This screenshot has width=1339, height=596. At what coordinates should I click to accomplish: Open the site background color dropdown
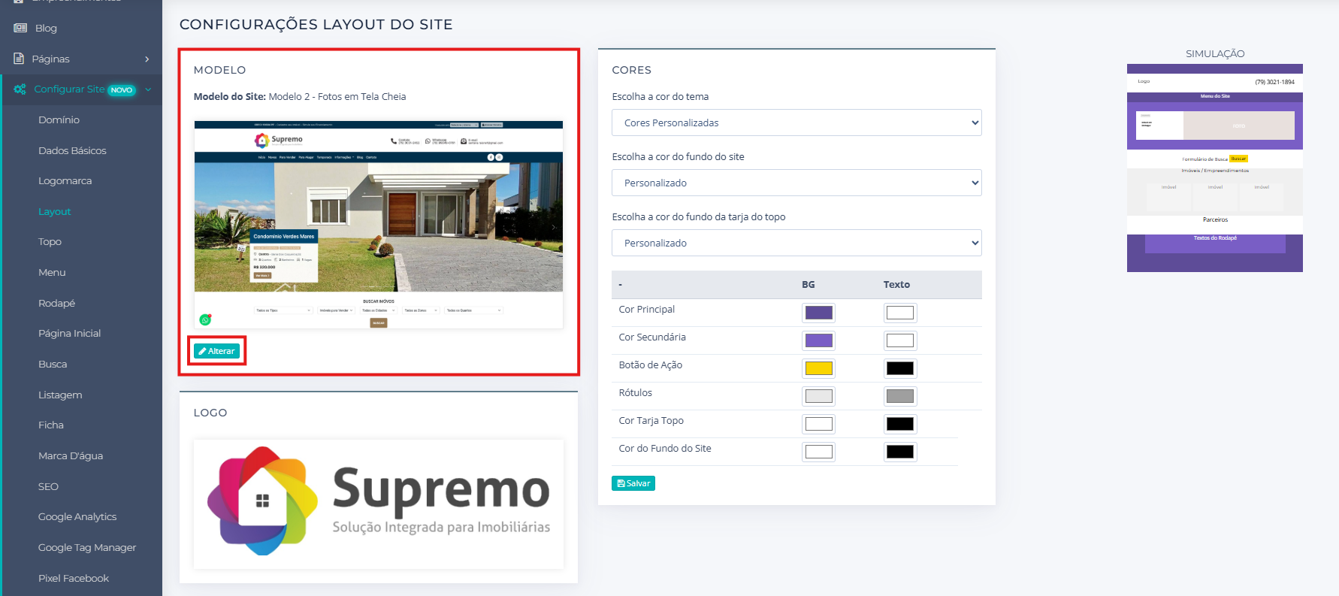click(796, 183)
